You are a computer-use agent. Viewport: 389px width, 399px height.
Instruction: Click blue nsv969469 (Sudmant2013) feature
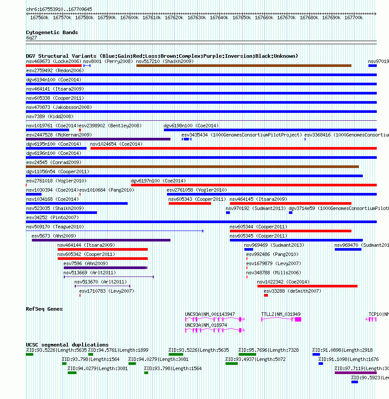[249, 249]
